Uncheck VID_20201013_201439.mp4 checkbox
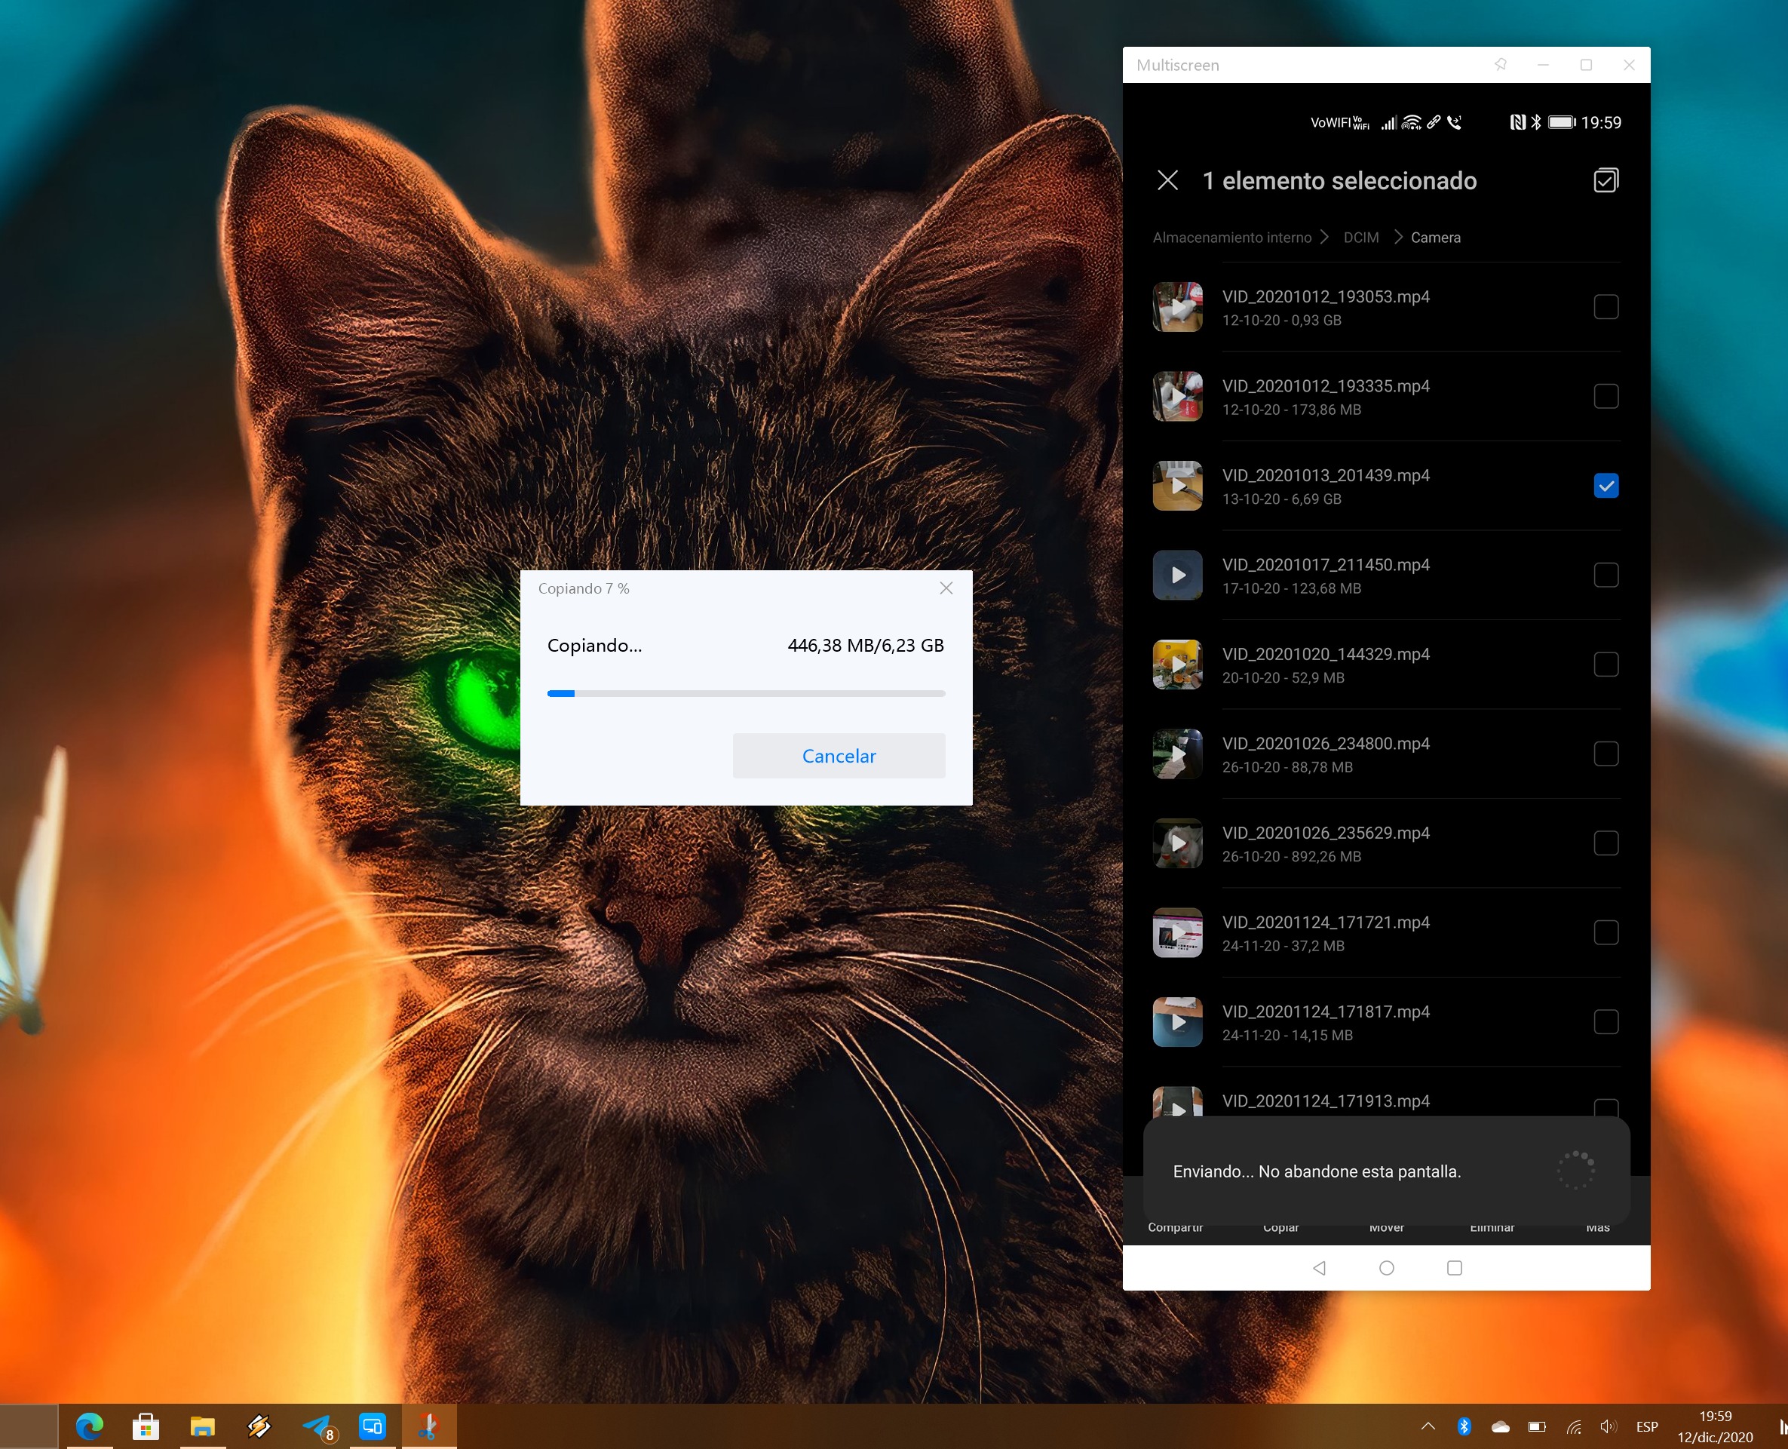 (1606, 486)
